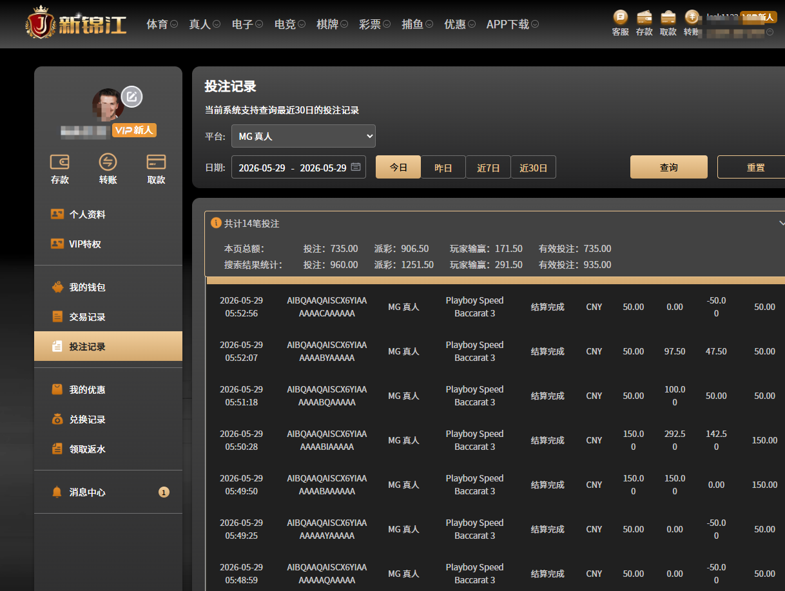Click the 个人资料 ID card icon
Viewport: 785px width, 591px height.
point(57,214)
